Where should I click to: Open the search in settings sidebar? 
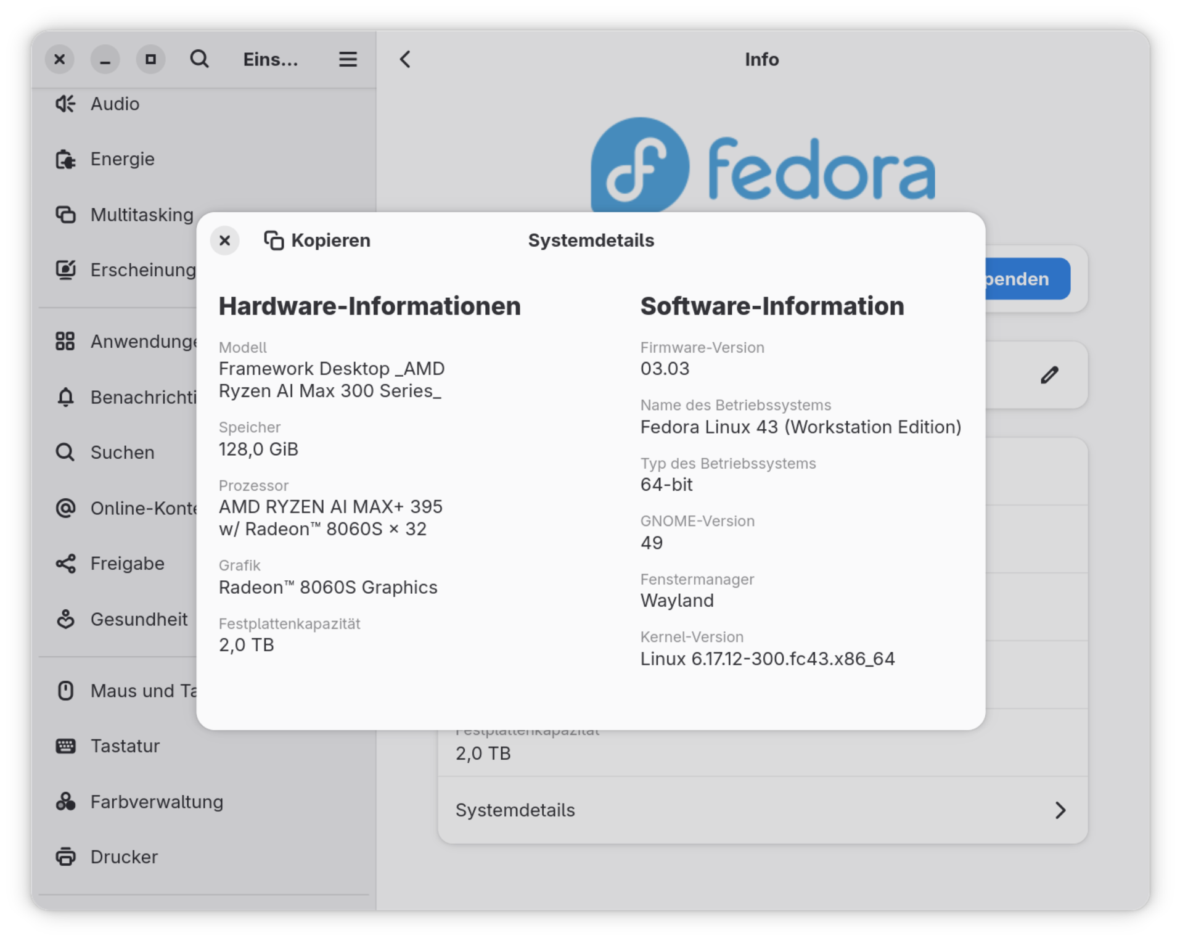tap(199, 59)
